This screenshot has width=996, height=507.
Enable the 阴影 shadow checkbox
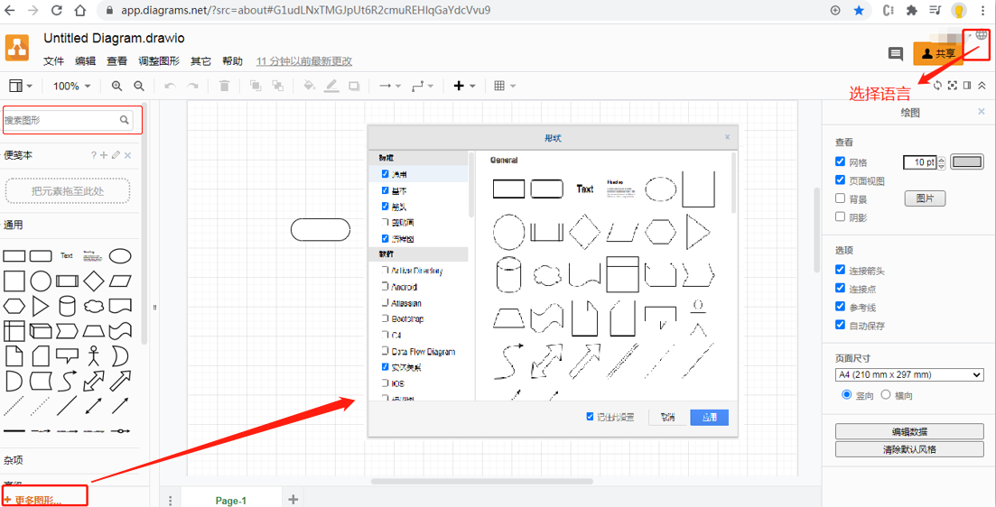841,217
